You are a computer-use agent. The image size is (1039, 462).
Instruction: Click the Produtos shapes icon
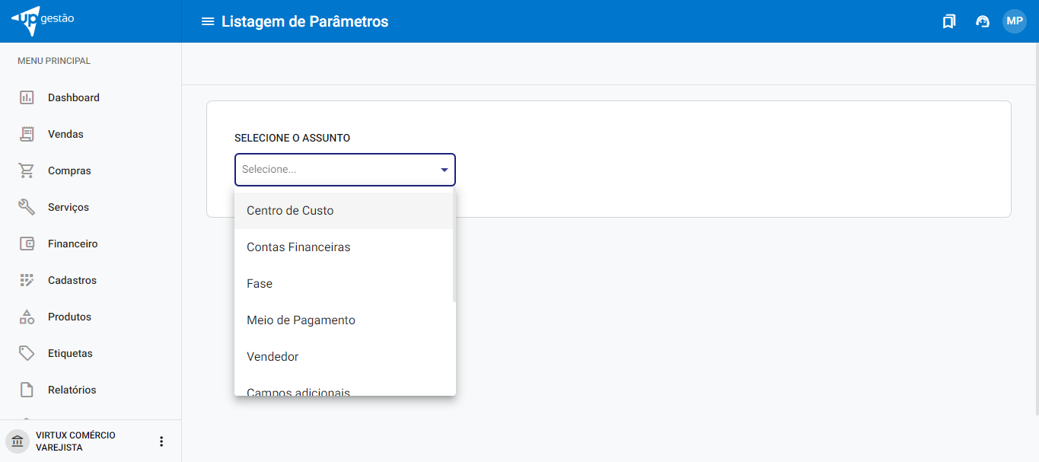(27, 317)
